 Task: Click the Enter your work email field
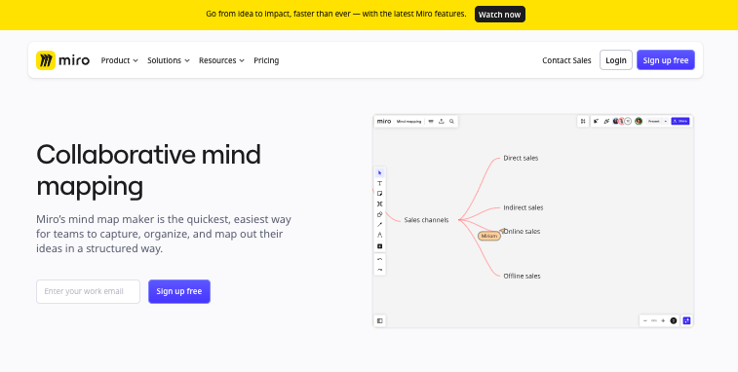88,291
